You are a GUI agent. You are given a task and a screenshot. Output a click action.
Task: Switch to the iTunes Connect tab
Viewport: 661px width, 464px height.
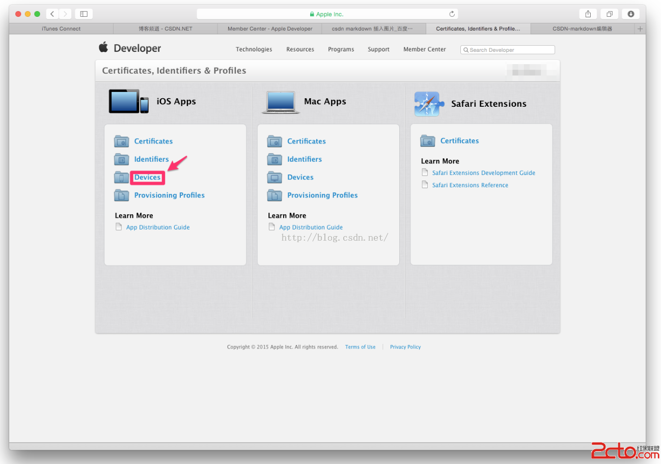tap(61, 29)
